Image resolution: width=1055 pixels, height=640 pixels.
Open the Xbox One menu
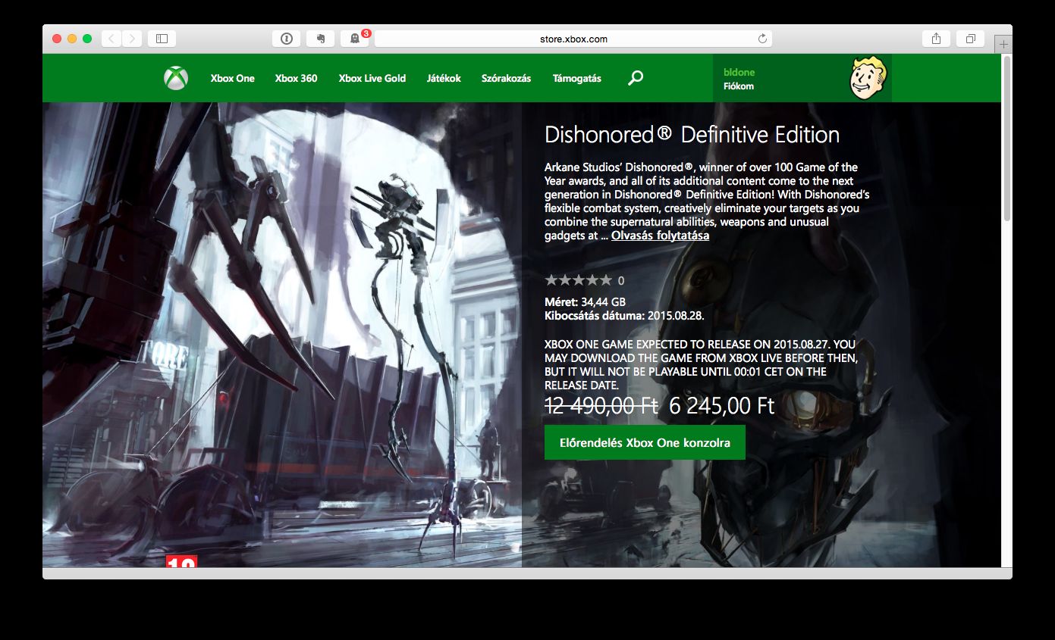point(233,78)
